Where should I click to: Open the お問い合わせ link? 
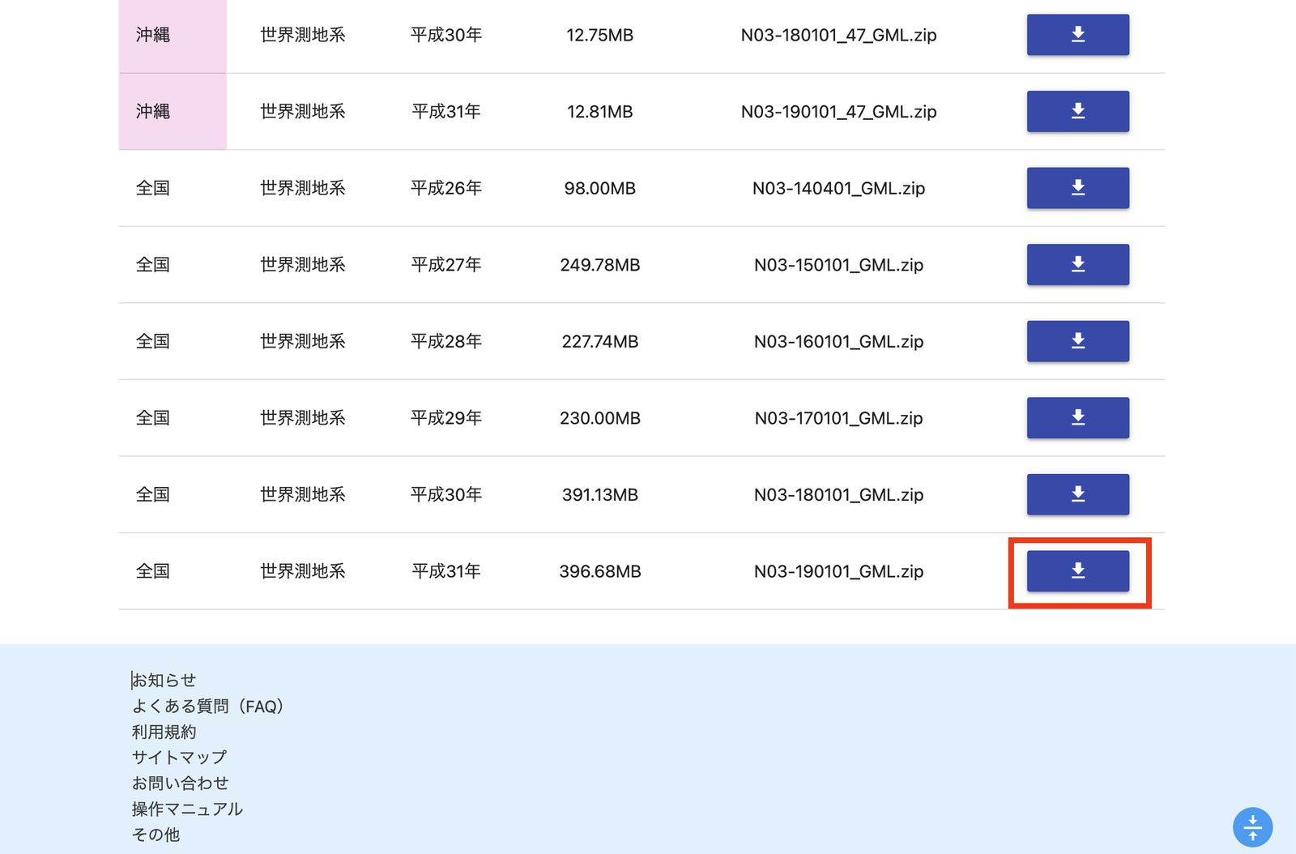tap(180, 783)
